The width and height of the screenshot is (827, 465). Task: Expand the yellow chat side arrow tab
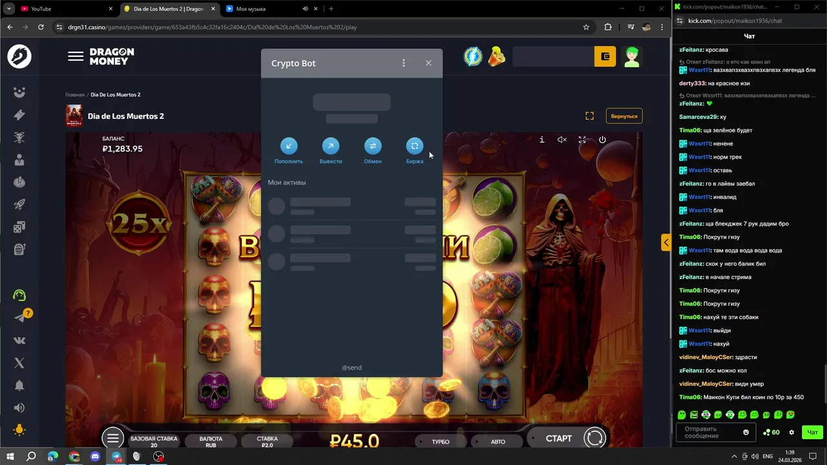(666, 243)
